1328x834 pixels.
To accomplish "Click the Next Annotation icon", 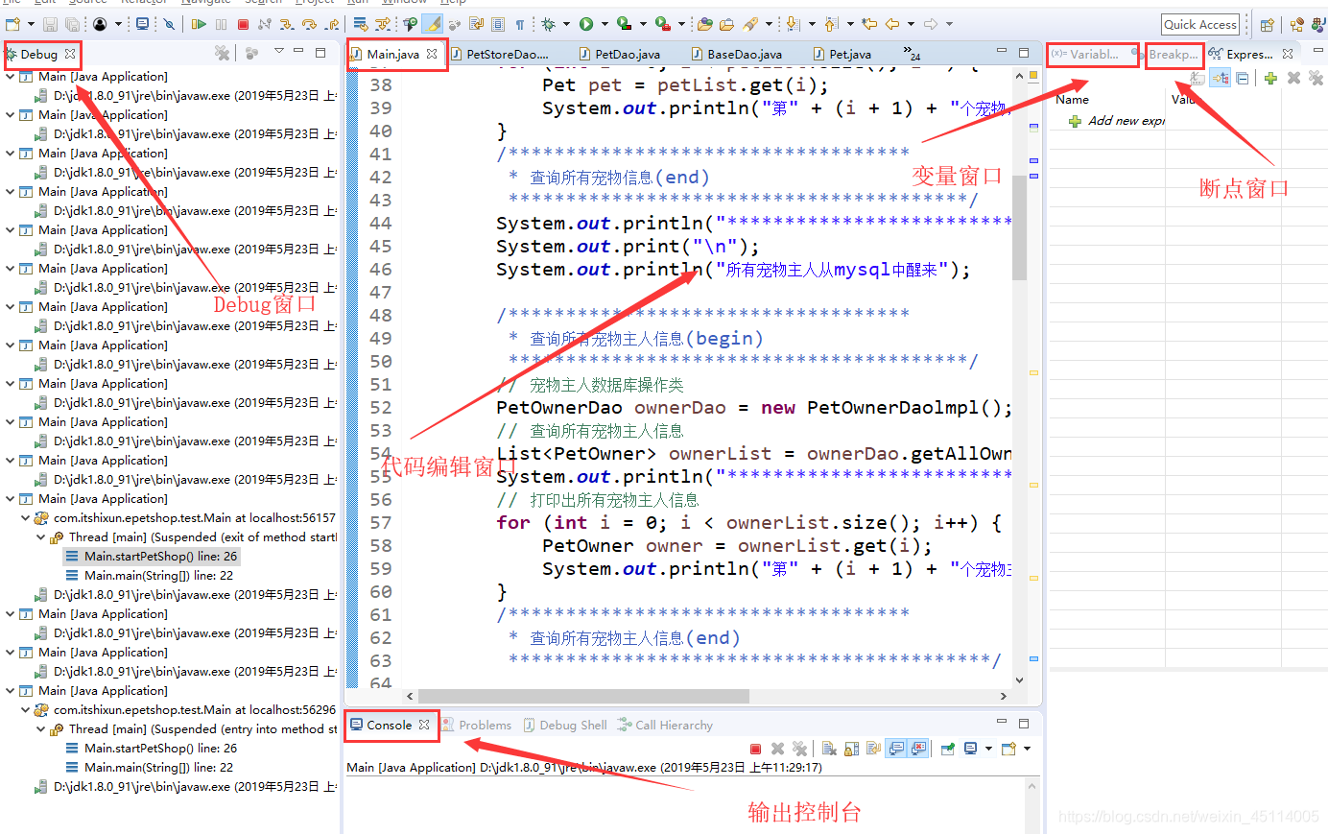I will [x=794, y=24].
